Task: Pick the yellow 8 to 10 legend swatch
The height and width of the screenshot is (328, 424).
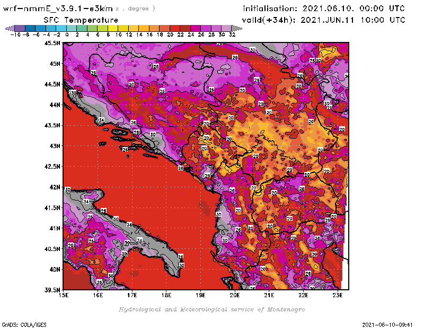Action: point(113,28)
